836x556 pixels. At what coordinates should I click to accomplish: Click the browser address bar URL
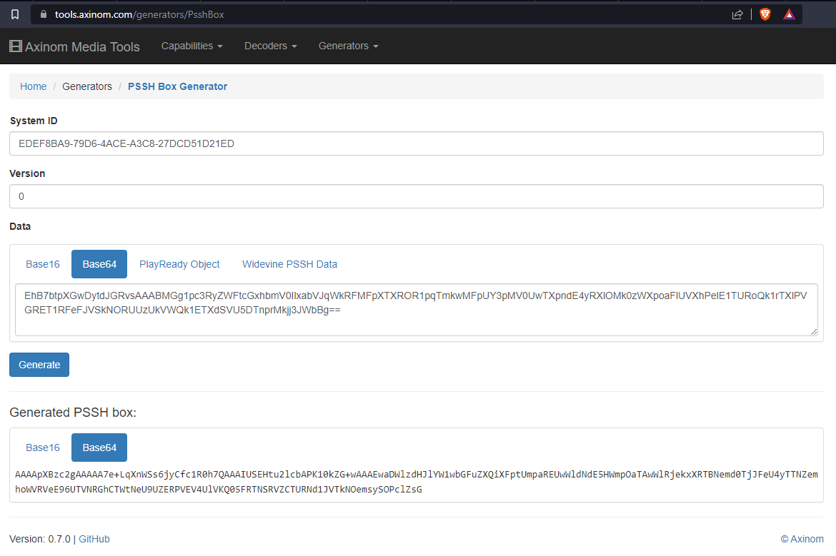pyautogui.click(x=139, y=14)
